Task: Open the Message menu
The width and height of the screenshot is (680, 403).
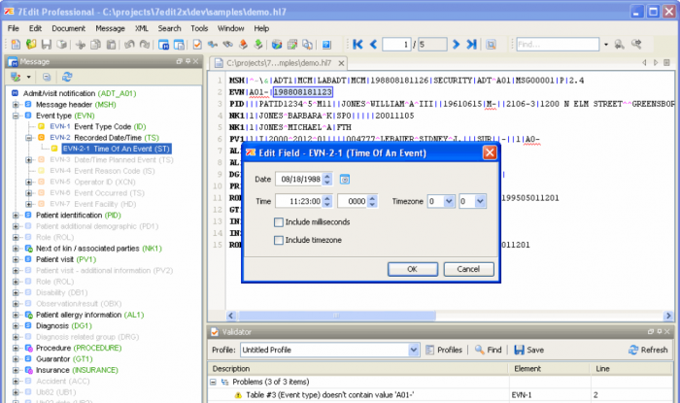Action: [x=110, y=28]
